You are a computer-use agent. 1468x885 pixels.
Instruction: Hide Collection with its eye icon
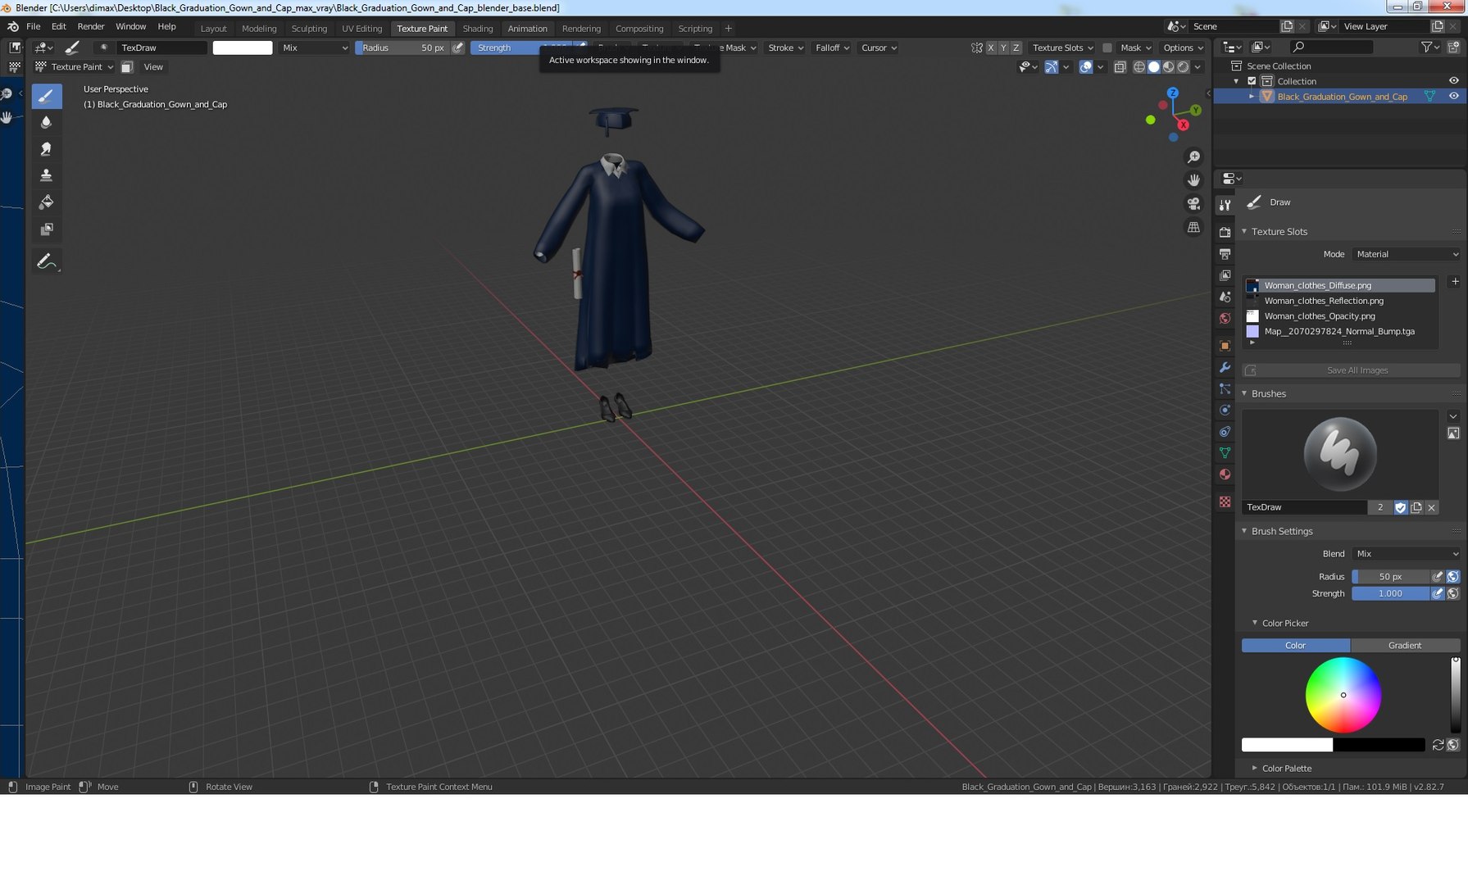click(1453, 81)
